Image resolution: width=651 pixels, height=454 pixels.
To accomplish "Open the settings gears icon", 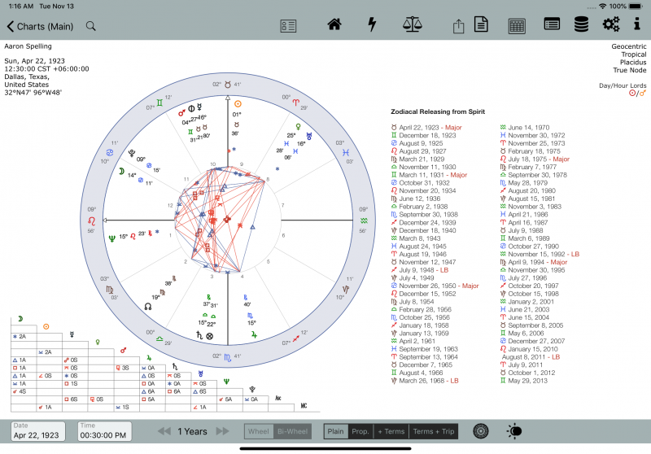I will pyautogui.click(x=611, y=24).
